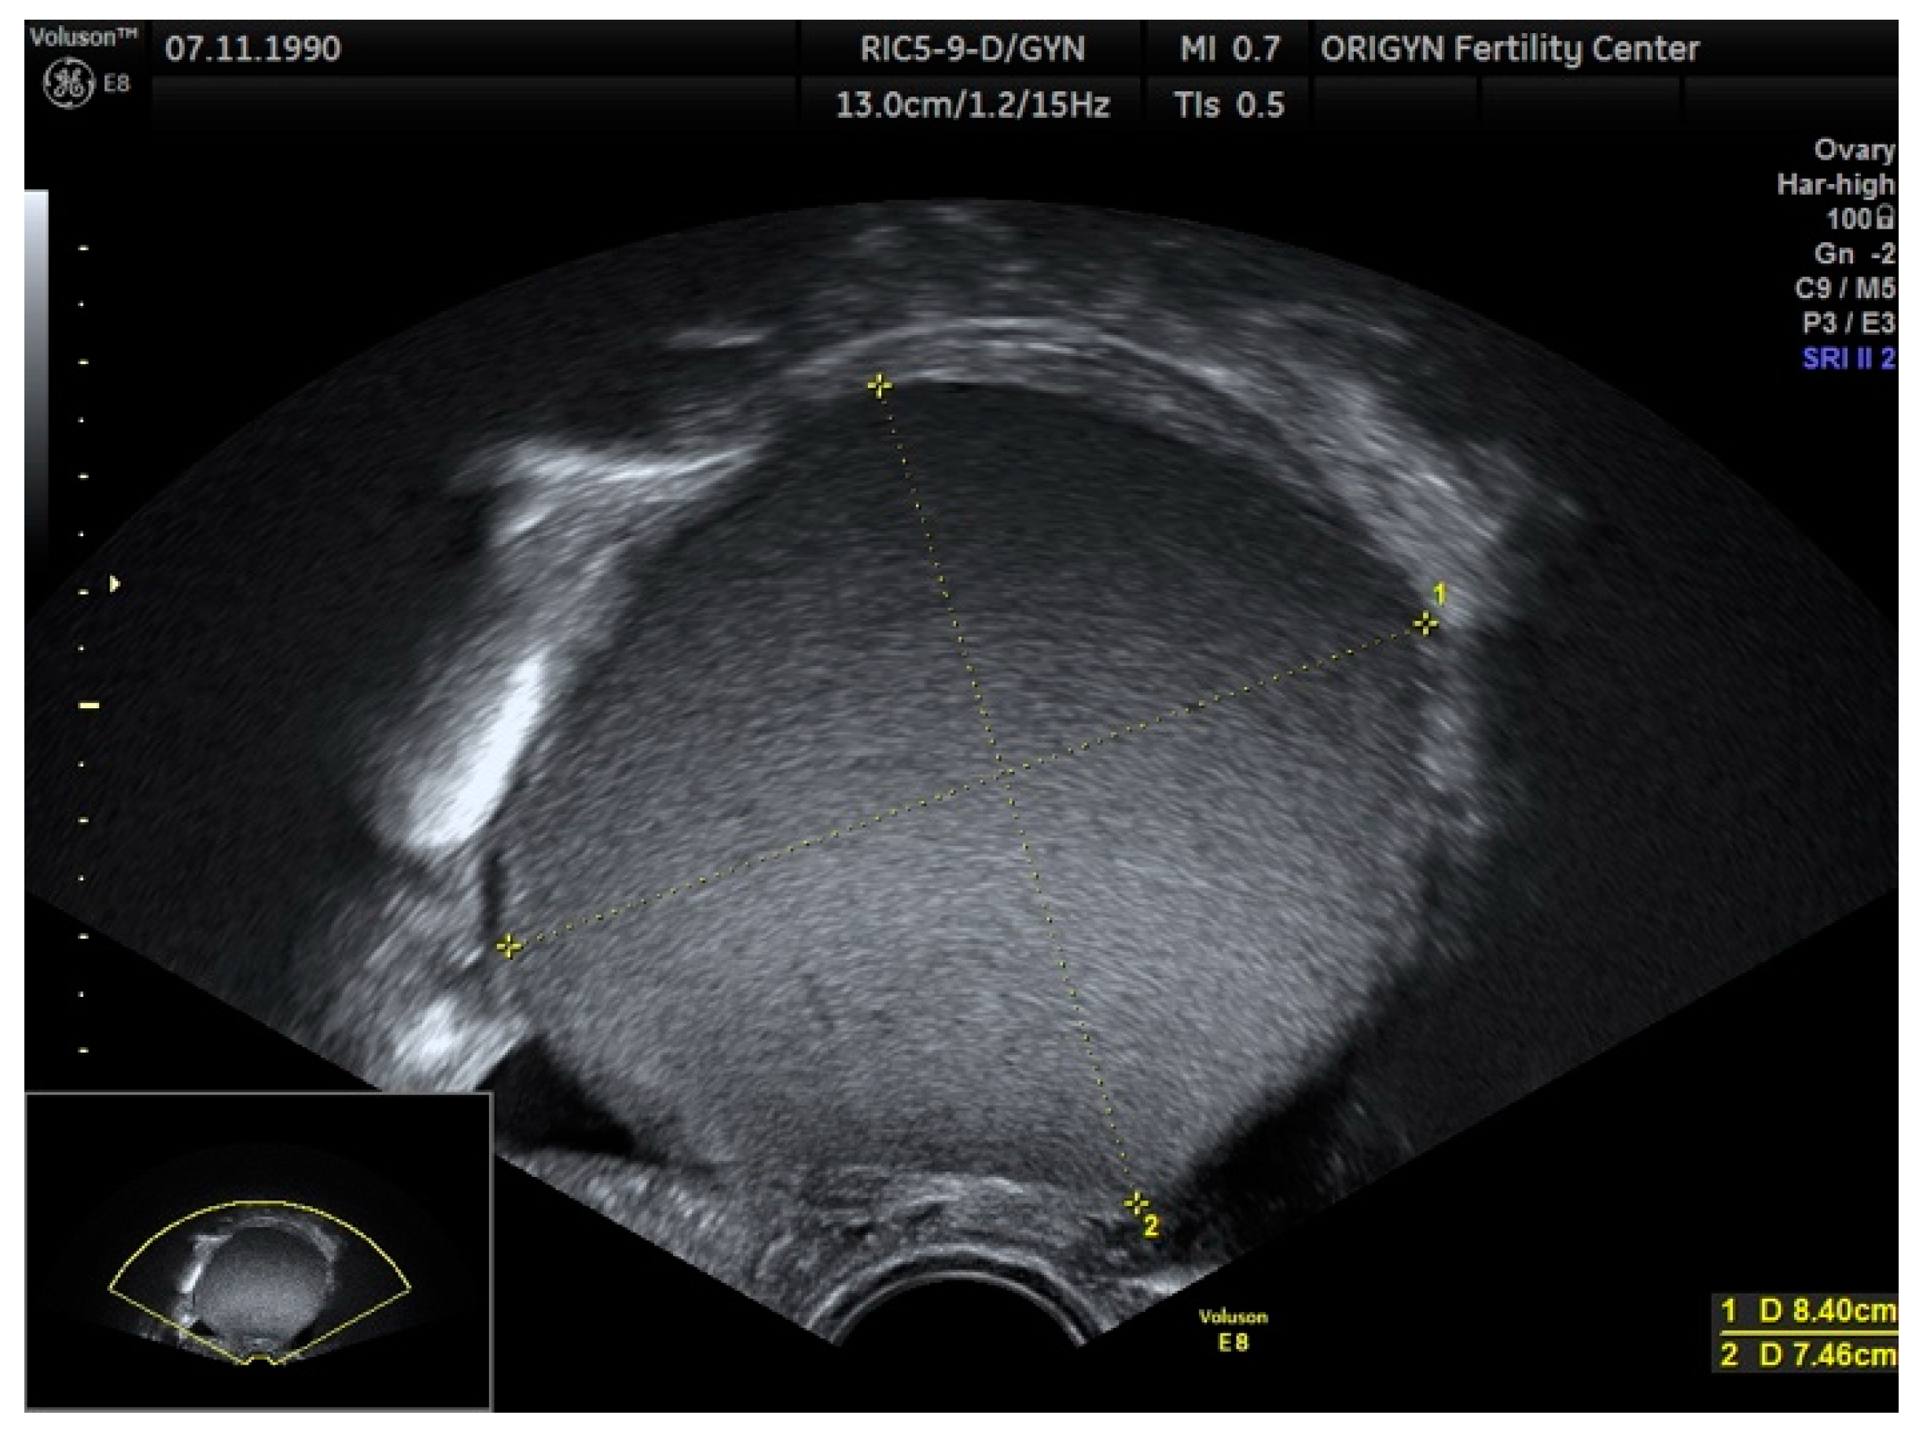Click the SRI II 2 setting

point(1848,358)
